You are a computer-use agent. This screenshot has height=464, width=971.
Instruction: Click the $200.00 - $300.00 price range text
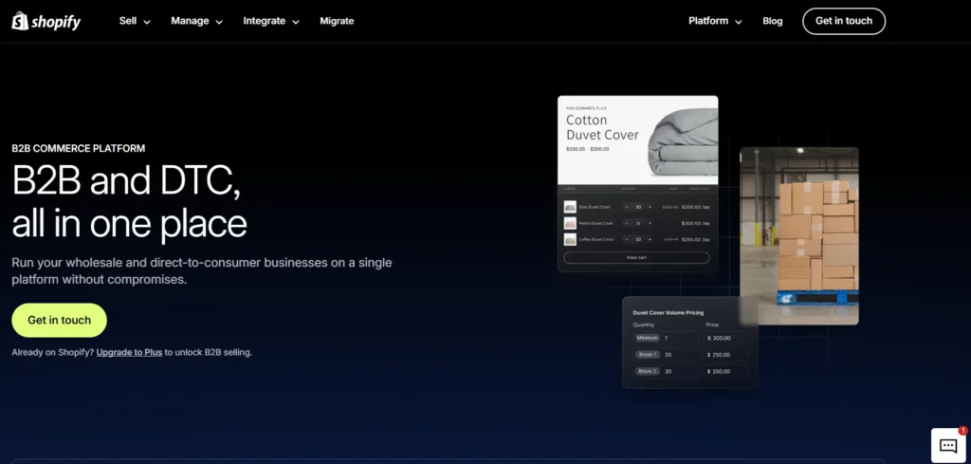(x=587, y=149)
